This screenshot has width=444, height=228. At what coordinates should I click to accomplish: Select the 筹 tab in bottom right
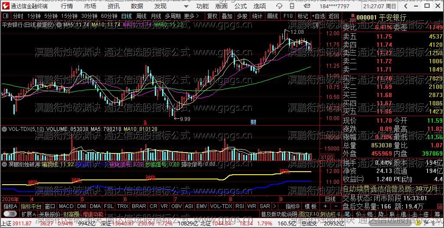[437, 214]
